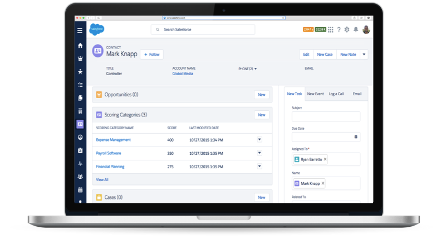The height and width of the screenshot is (239, 446).
Task: Open Accounts building icon in sidebar
Action: coord(80,111)
